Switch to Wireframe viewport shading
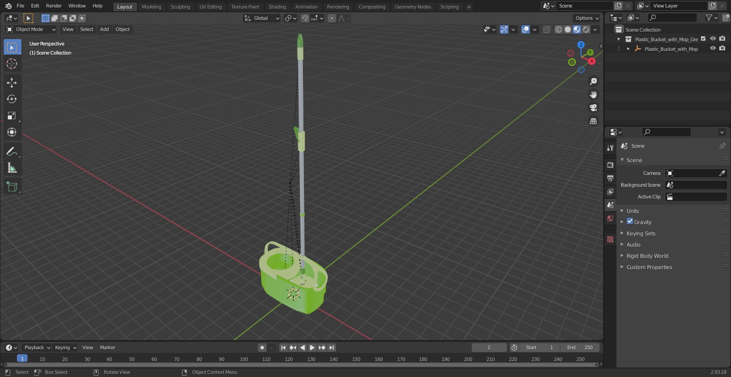The width and height of the screenshot is (731, 377). point(558,29)
